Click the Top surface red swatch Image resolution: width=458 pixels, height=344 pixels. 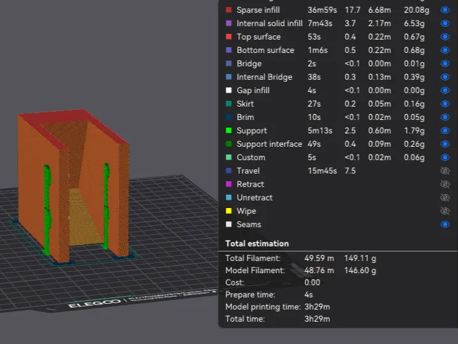pyautogui.click(x=229, y=36)
